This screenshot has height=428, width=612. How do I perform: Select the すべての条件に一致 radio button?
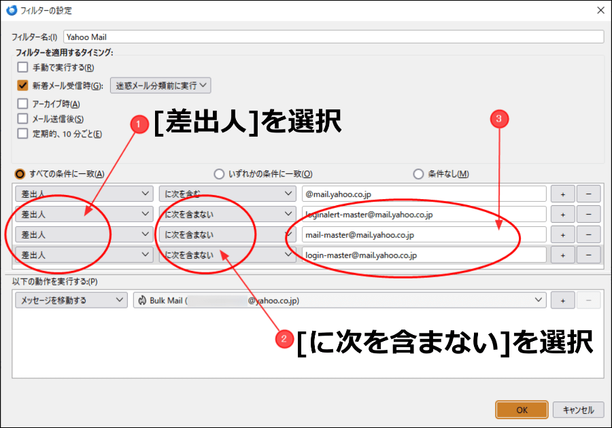click(20, 174)
